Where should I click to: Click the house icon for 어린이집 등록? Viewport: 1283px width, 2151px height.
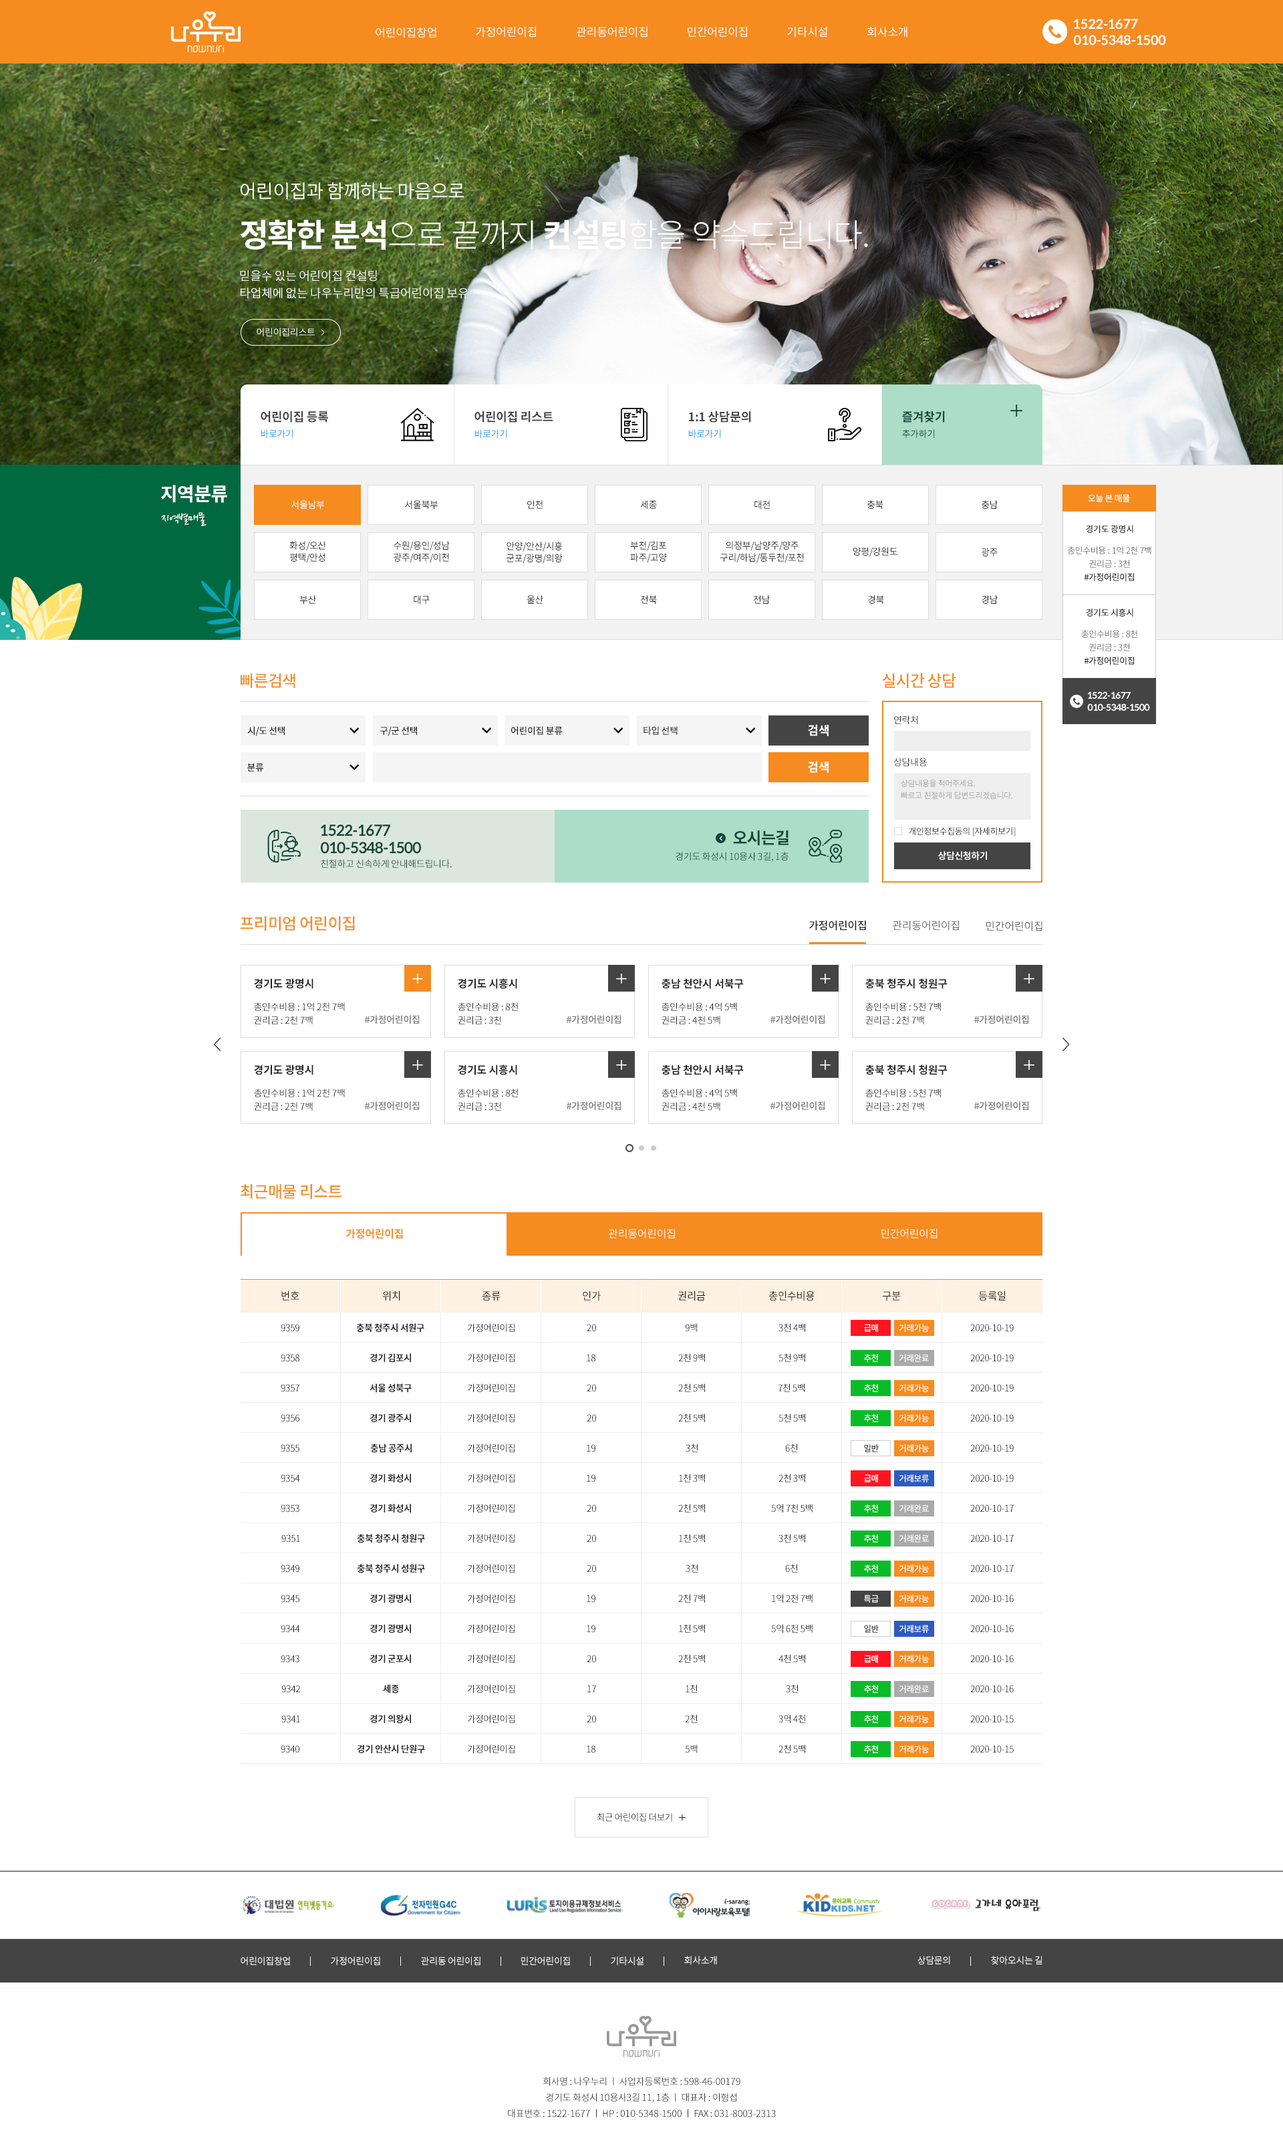[417, 425]
